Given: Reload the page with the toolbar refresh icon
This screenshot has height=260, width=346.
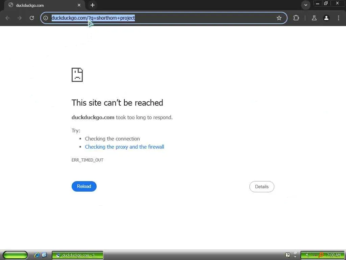Looking at the screenshot, I should [x=32, y=18].
